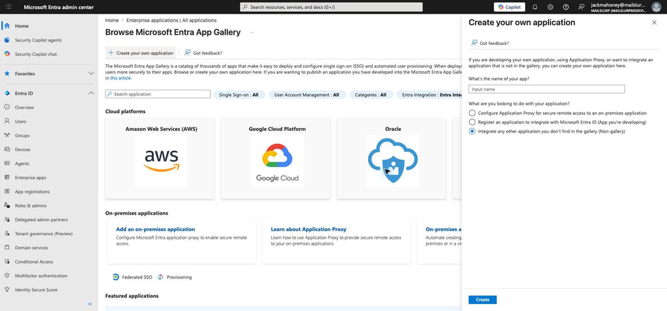Click the Tenant governance icon
Image resolution: width=667 pixels, height=311 pixels.
tap(7, 234)
